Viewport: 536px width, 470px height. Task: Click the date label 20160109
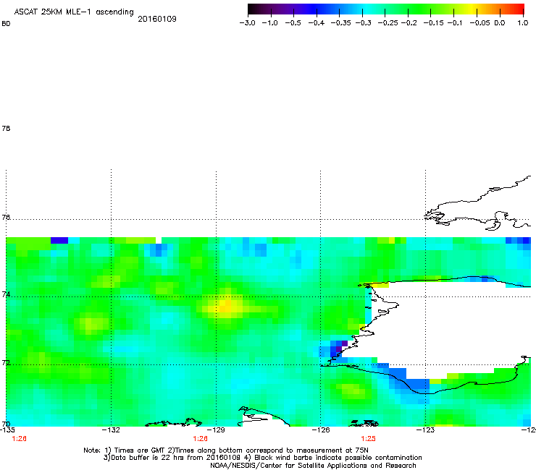point(157,19)
